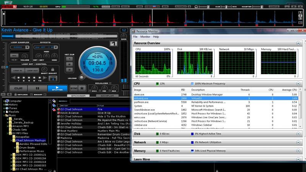Click the Loop In button
The image size is (306, 172).
[18, 70]
